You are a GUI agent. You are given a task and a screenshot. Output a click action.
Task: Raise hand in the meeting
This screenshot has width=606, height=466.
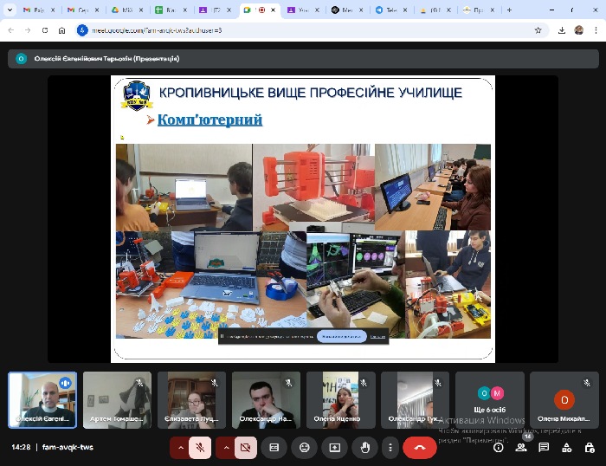point(364,447)
